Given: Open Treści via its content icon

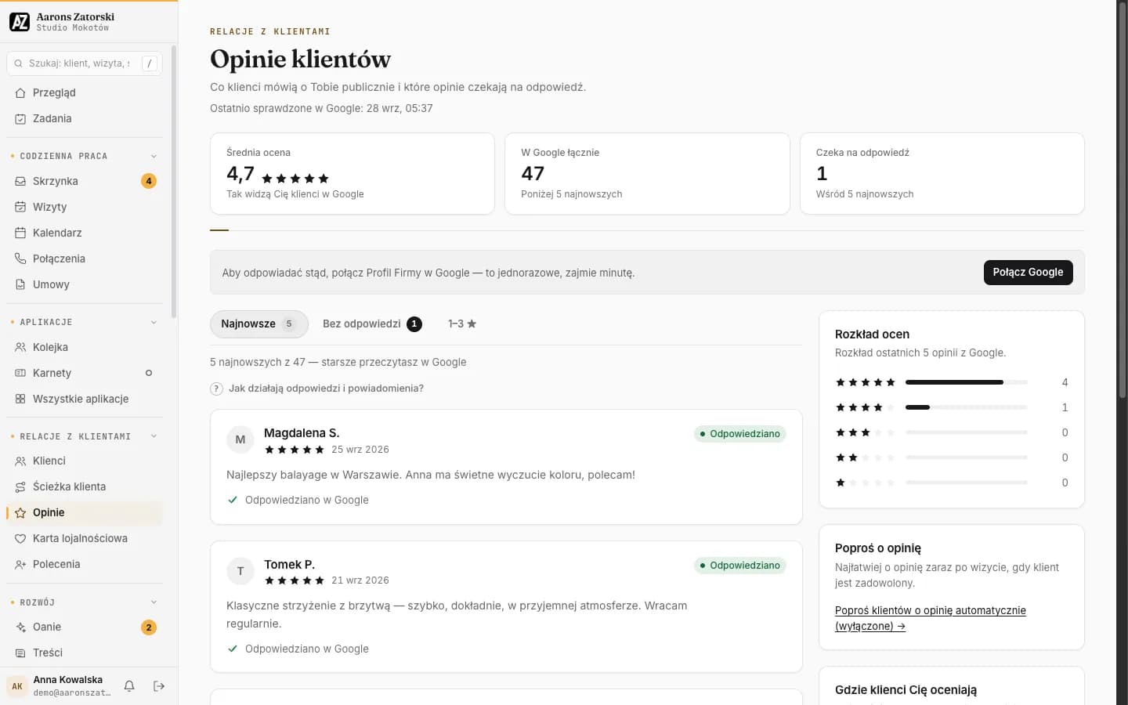Looking at the screenshot, I should point(20,653).
